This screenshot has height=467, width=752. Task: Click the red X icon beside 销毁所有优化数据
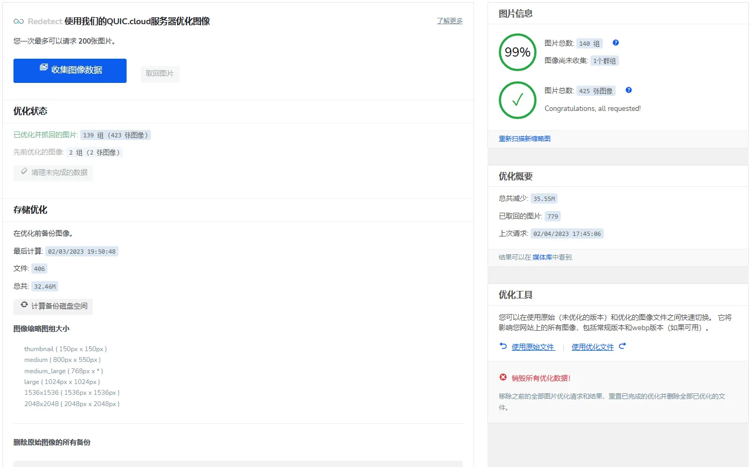click(503, 377)
